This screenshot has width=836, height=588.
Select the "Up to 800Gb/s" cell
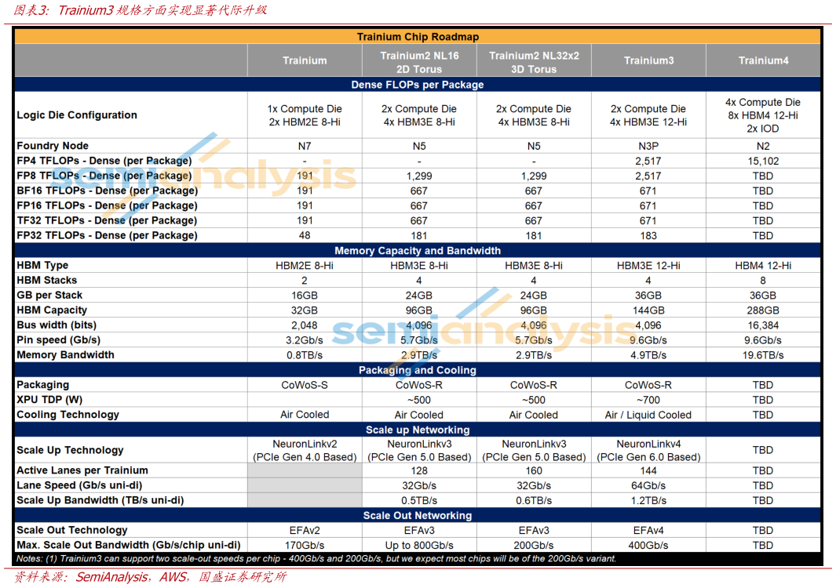[419, 545]
